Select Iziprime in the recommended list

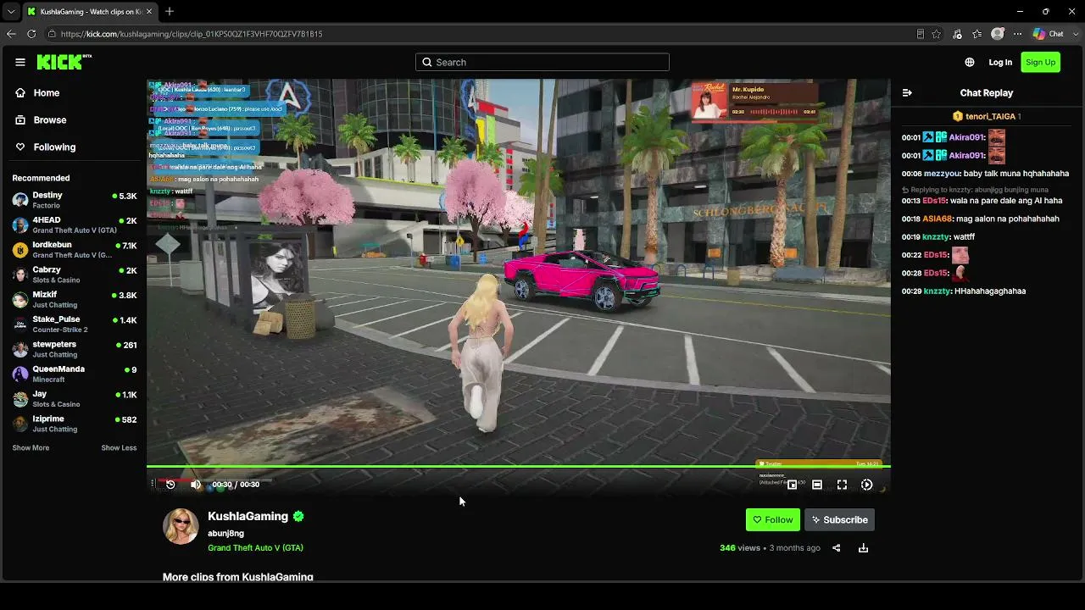tap(75, 424)
